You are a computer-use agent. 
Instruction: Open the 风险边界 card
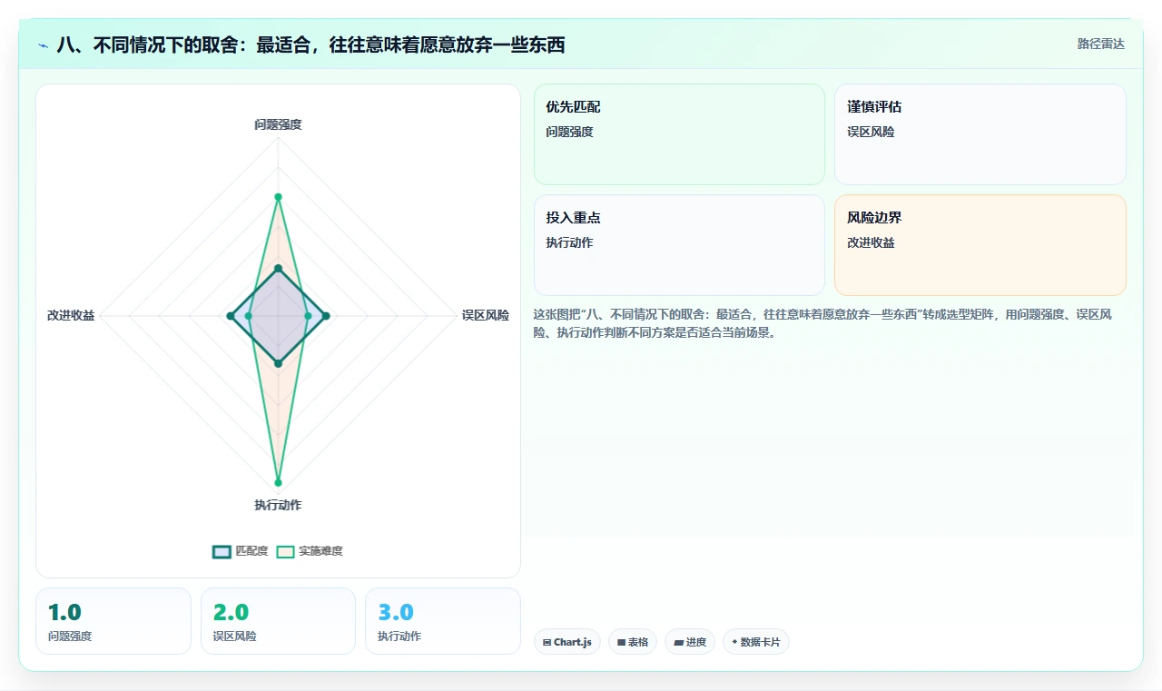[x=980, y=245]
